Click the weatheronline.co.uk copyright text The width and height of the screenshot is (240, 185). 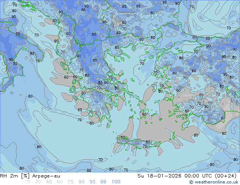214,182
